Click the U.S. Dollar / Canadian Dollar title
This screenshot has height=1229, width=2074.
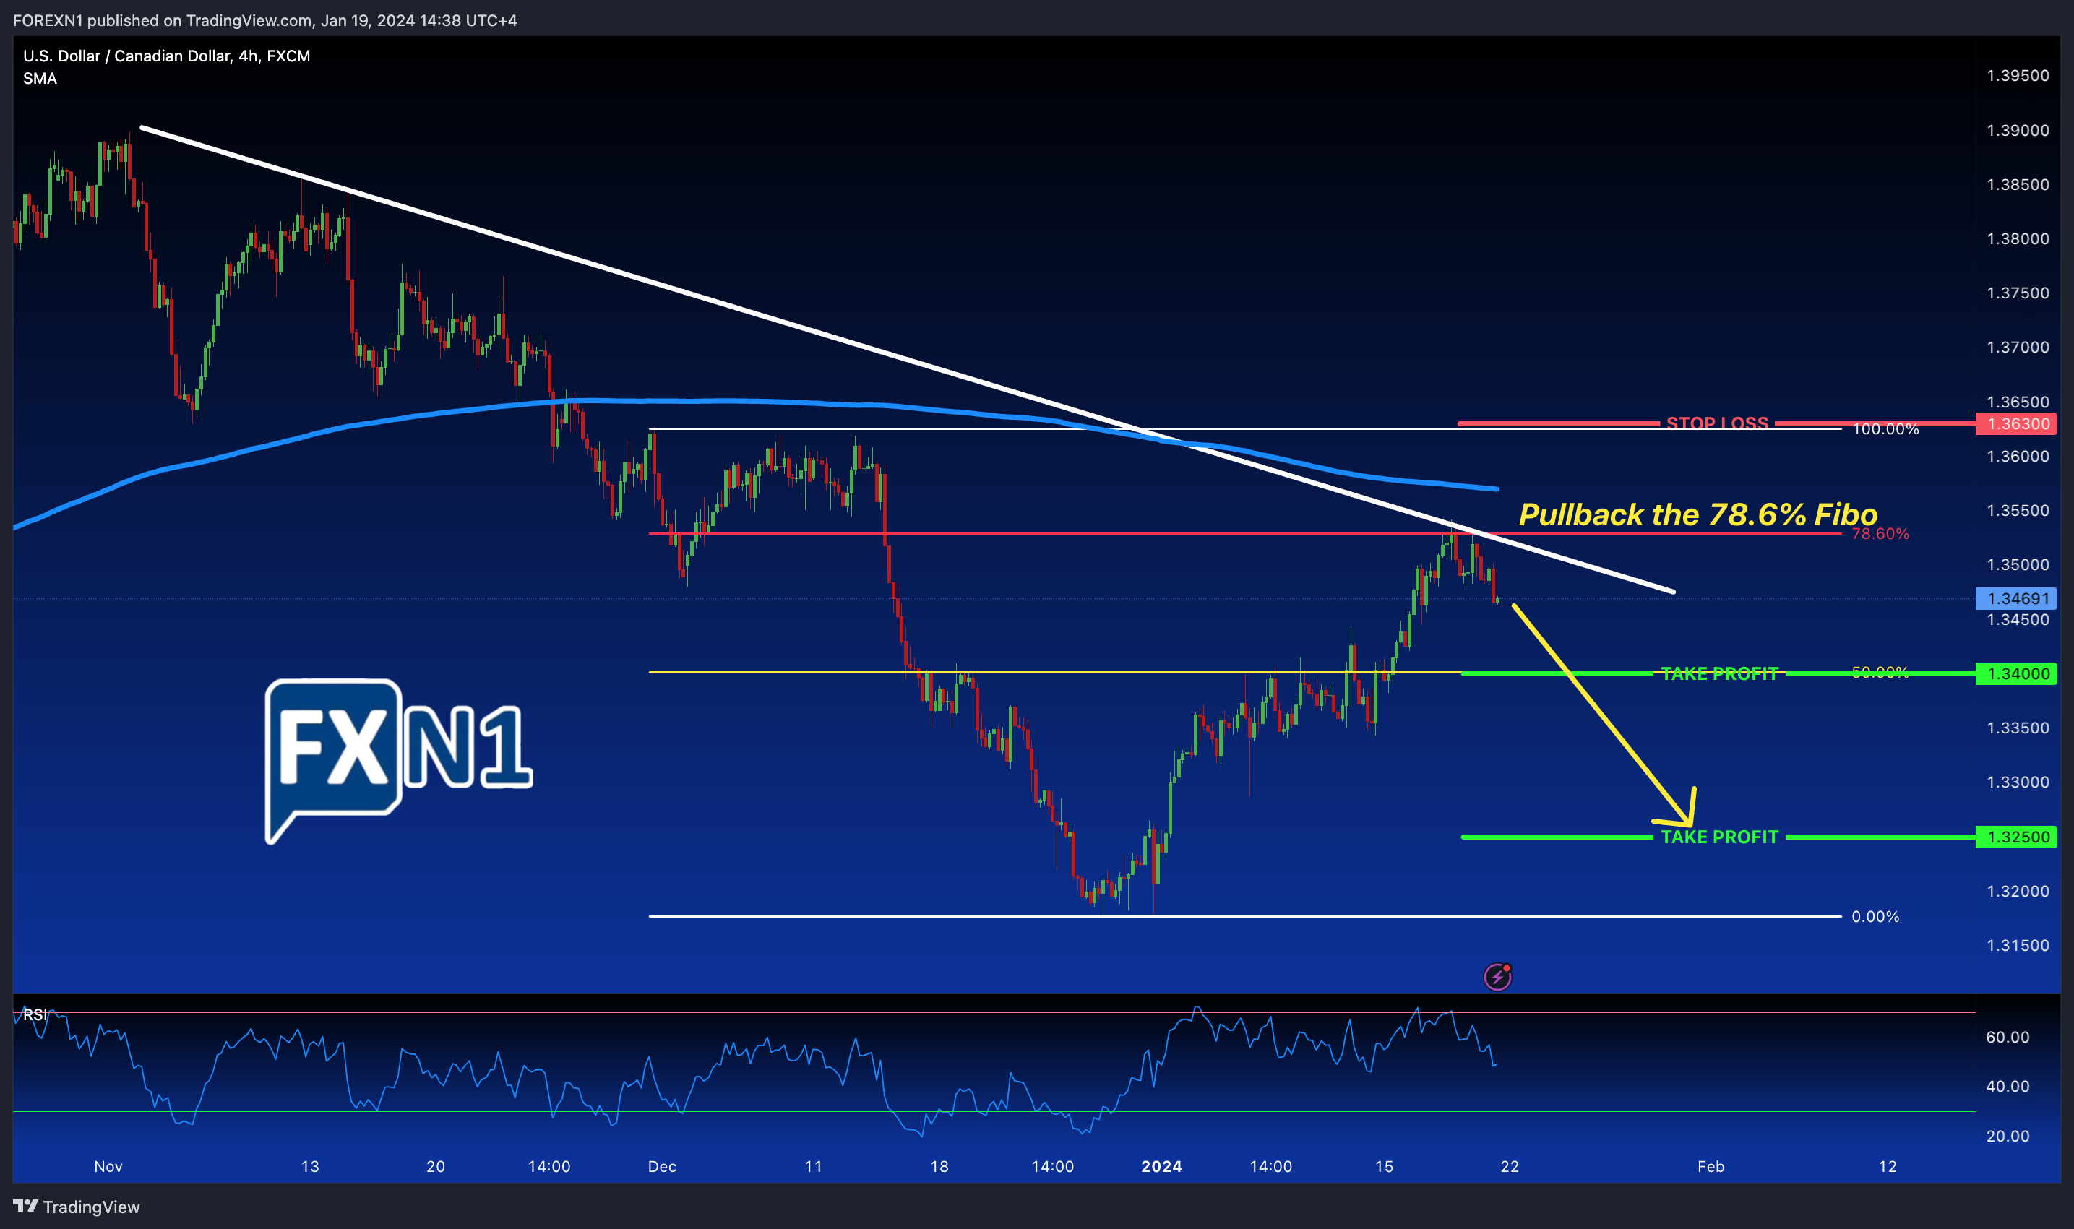pos(166,56)
